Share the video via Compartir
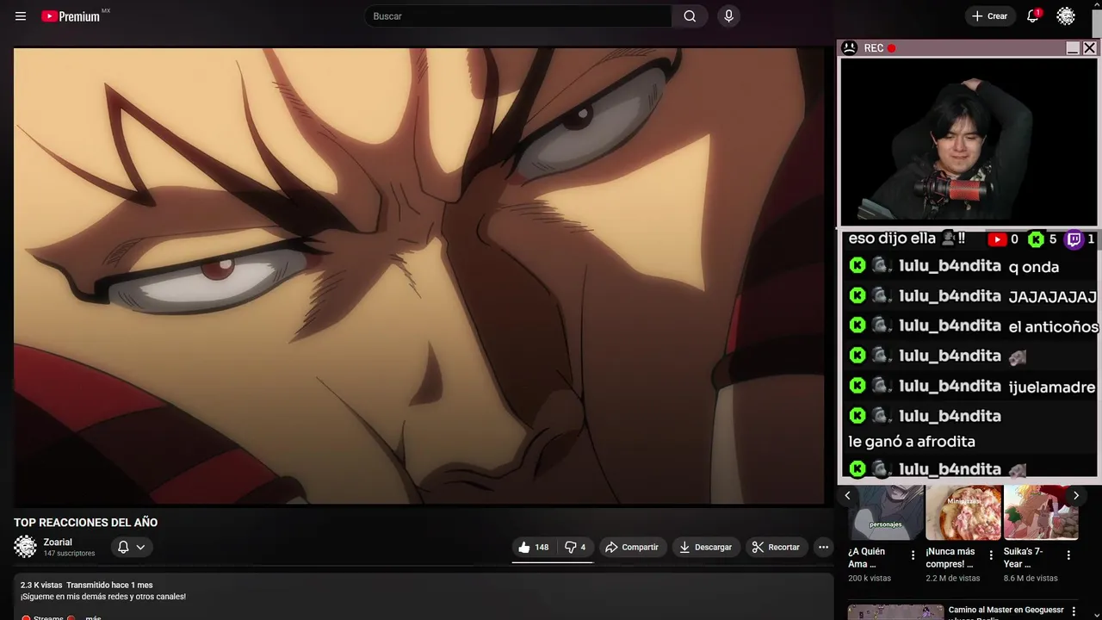Viewport: 1102px width, 620px height. coord(632,547)
